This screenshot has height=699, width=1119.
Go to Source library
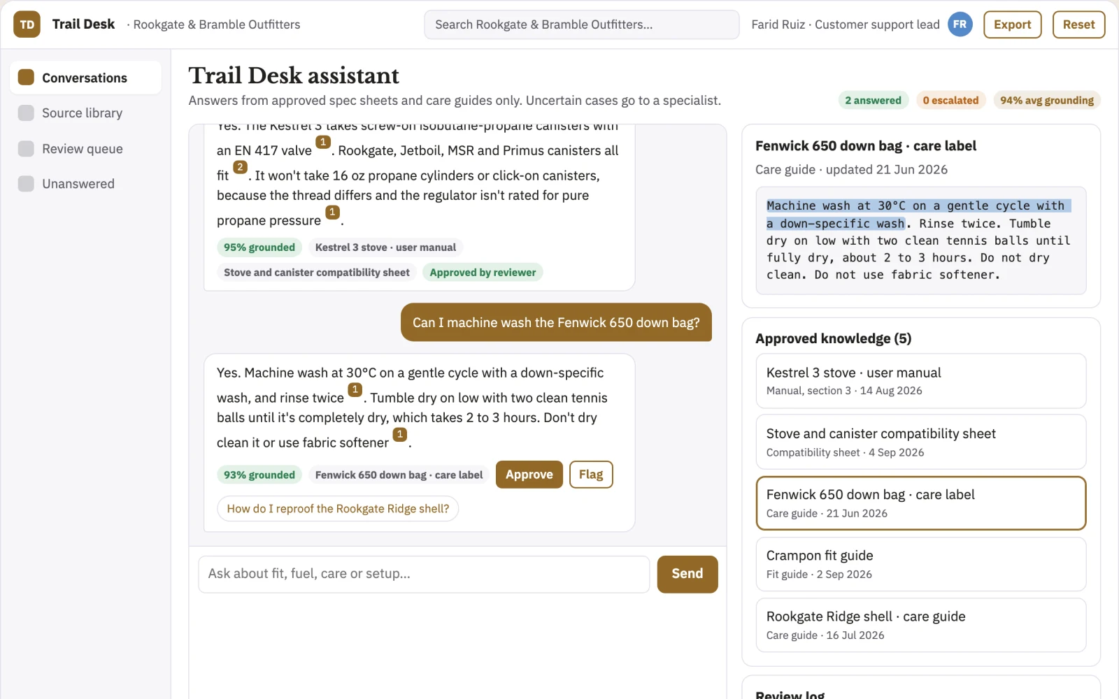point(85,113)
